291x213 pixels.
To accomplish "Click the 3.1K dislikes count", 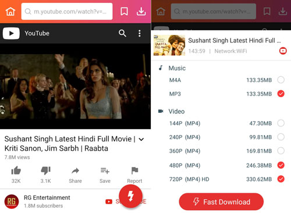I will tap(45, 181).
